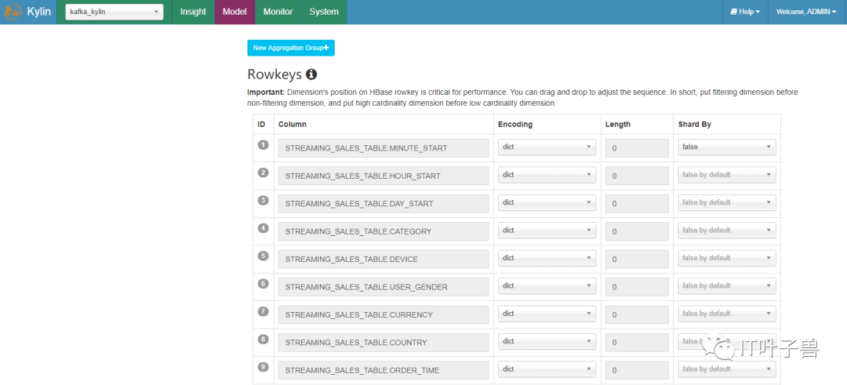Click Length field for COUNTRY
This screenshot has width=847, height=385.
(637, 343)
